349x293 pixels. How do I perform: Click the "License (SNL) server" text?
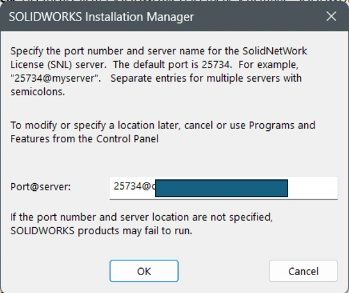tap(58, 64)
